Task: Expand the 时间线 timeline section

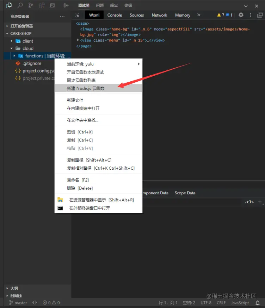Action: [x=37, y=296]
